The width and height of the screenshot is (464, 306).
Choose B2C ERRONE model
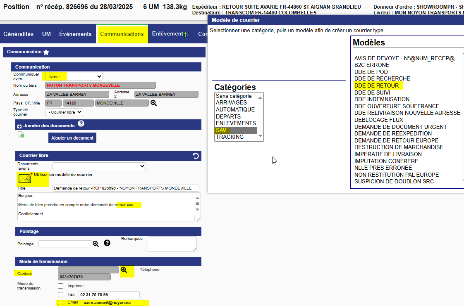(x=372, y=65)
